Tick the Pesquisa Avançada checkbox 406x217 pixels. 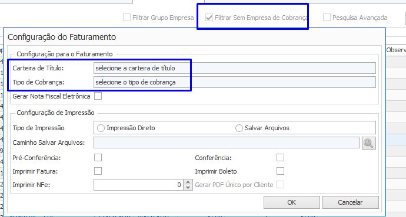click(x=327, y=18)
